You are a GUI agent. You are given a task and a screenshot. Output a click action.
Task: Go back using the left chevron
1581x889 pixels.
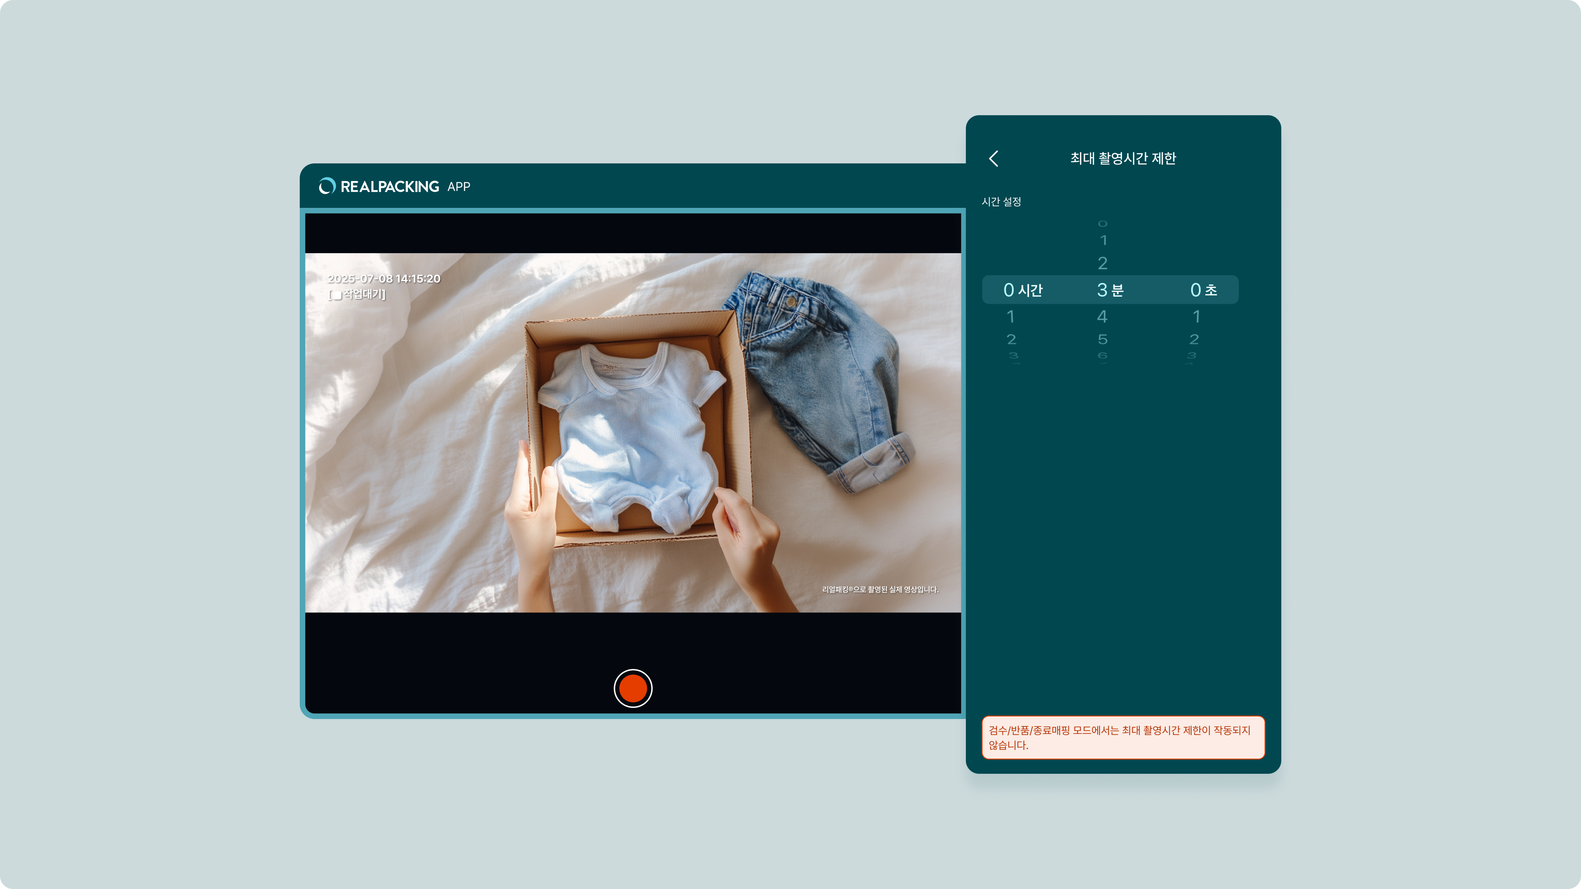point(993,158)
